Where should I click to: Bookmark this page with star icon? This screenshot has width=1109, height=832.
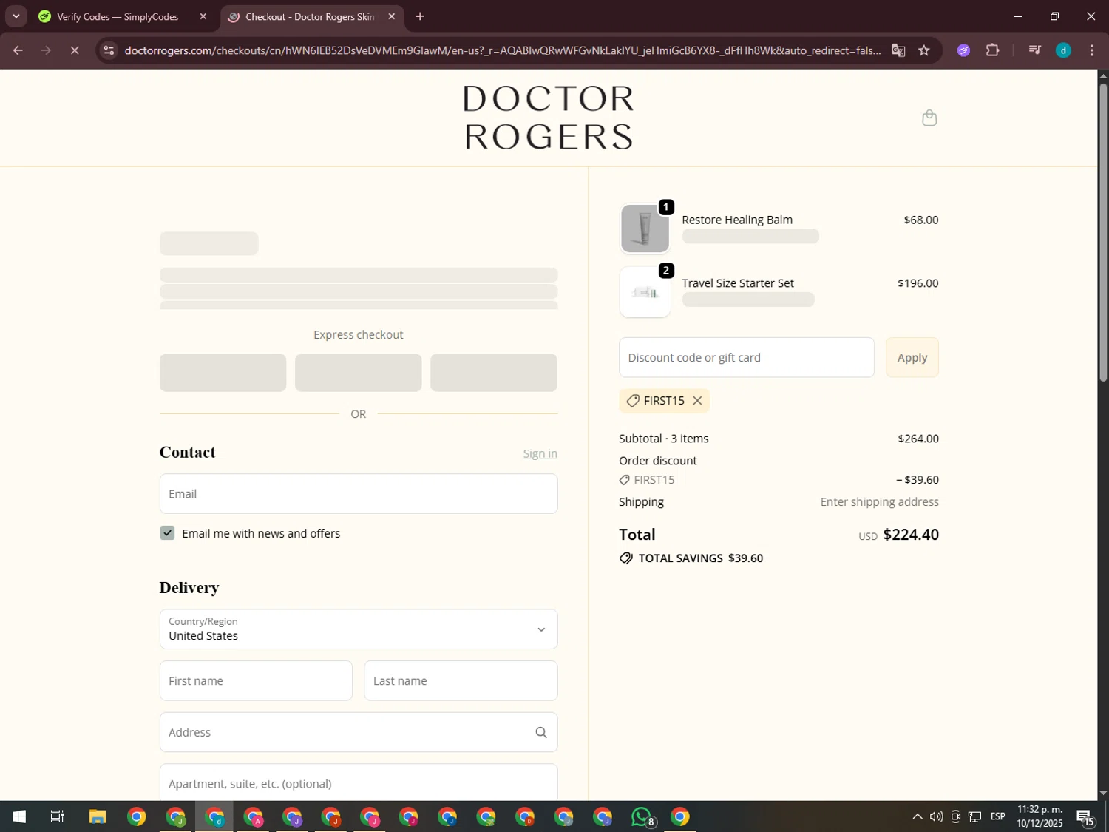[924, 50]
